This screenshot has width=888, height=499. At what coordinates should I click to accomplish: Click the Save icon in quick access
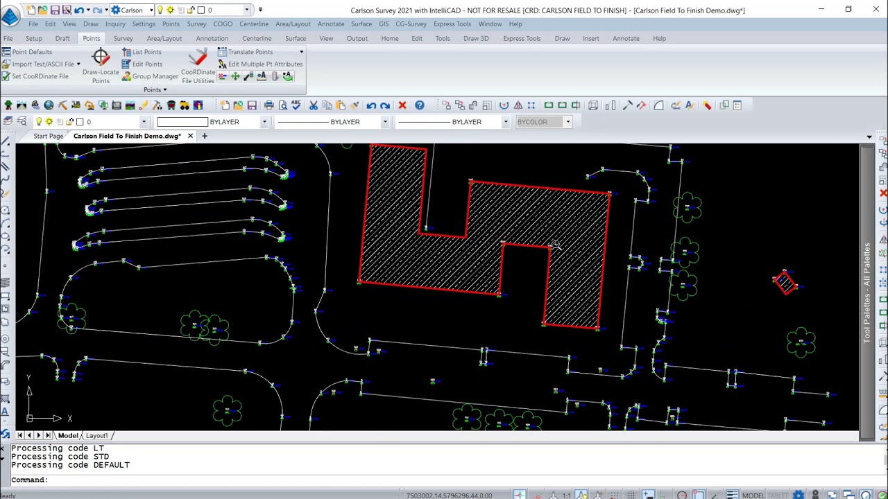55,10
